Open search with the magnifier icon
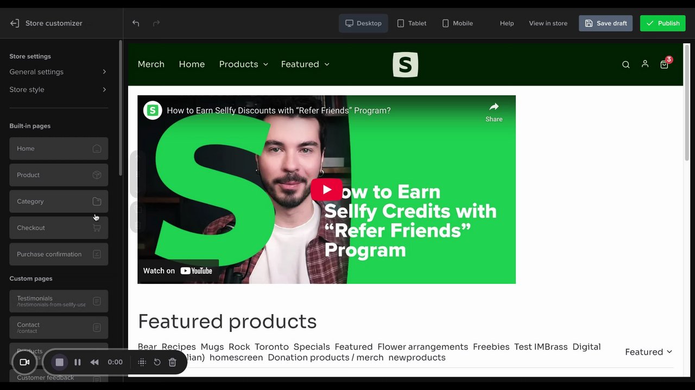Screen dimensions: 695x390 (x=625, y=64)
